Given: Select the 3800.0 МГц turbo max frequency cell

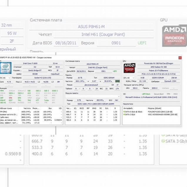Looking at the screenshot, I should (26, 117).
